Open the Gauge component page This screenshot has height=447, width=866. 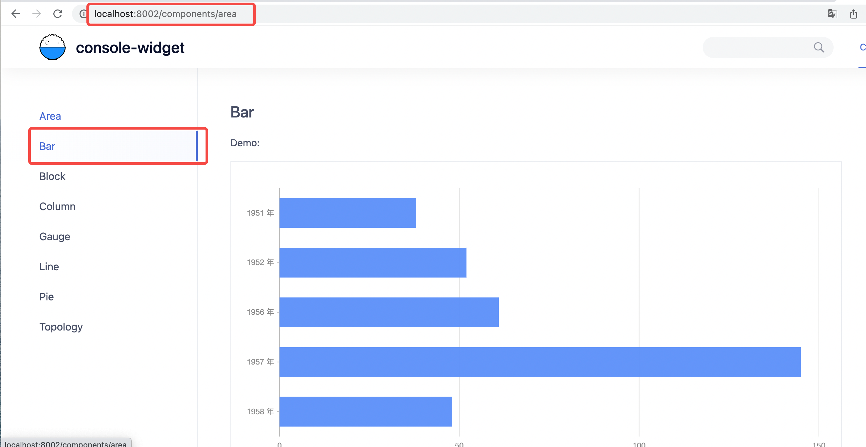coord(54,236)
